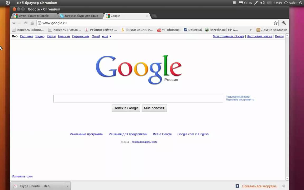Viewport: 304px width, 190px height.
Task: Open the 'saha' user menu
Action: point(291,3)
